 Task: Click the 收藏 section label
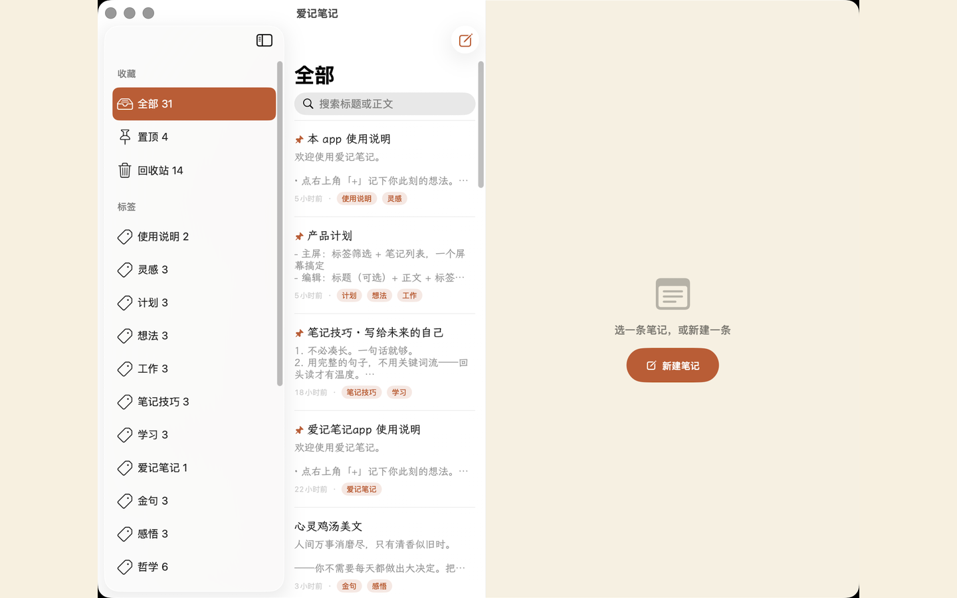(x=126, y=74)
